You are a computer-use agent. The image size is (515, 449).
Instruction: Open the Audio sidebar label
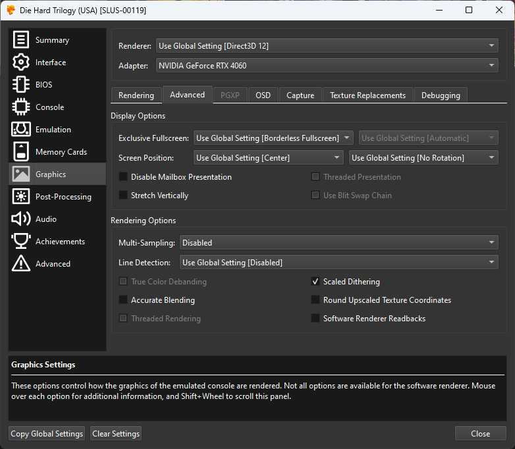click(46, 219)
